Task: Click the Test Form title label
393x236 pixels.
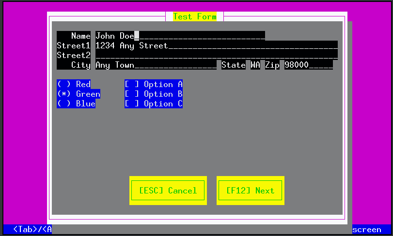Action: pyautogui.click(x=195, y=16)
